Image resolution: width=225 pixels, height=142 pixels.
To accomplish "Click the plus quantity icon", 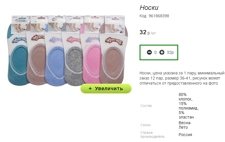I will coord(162,52).
